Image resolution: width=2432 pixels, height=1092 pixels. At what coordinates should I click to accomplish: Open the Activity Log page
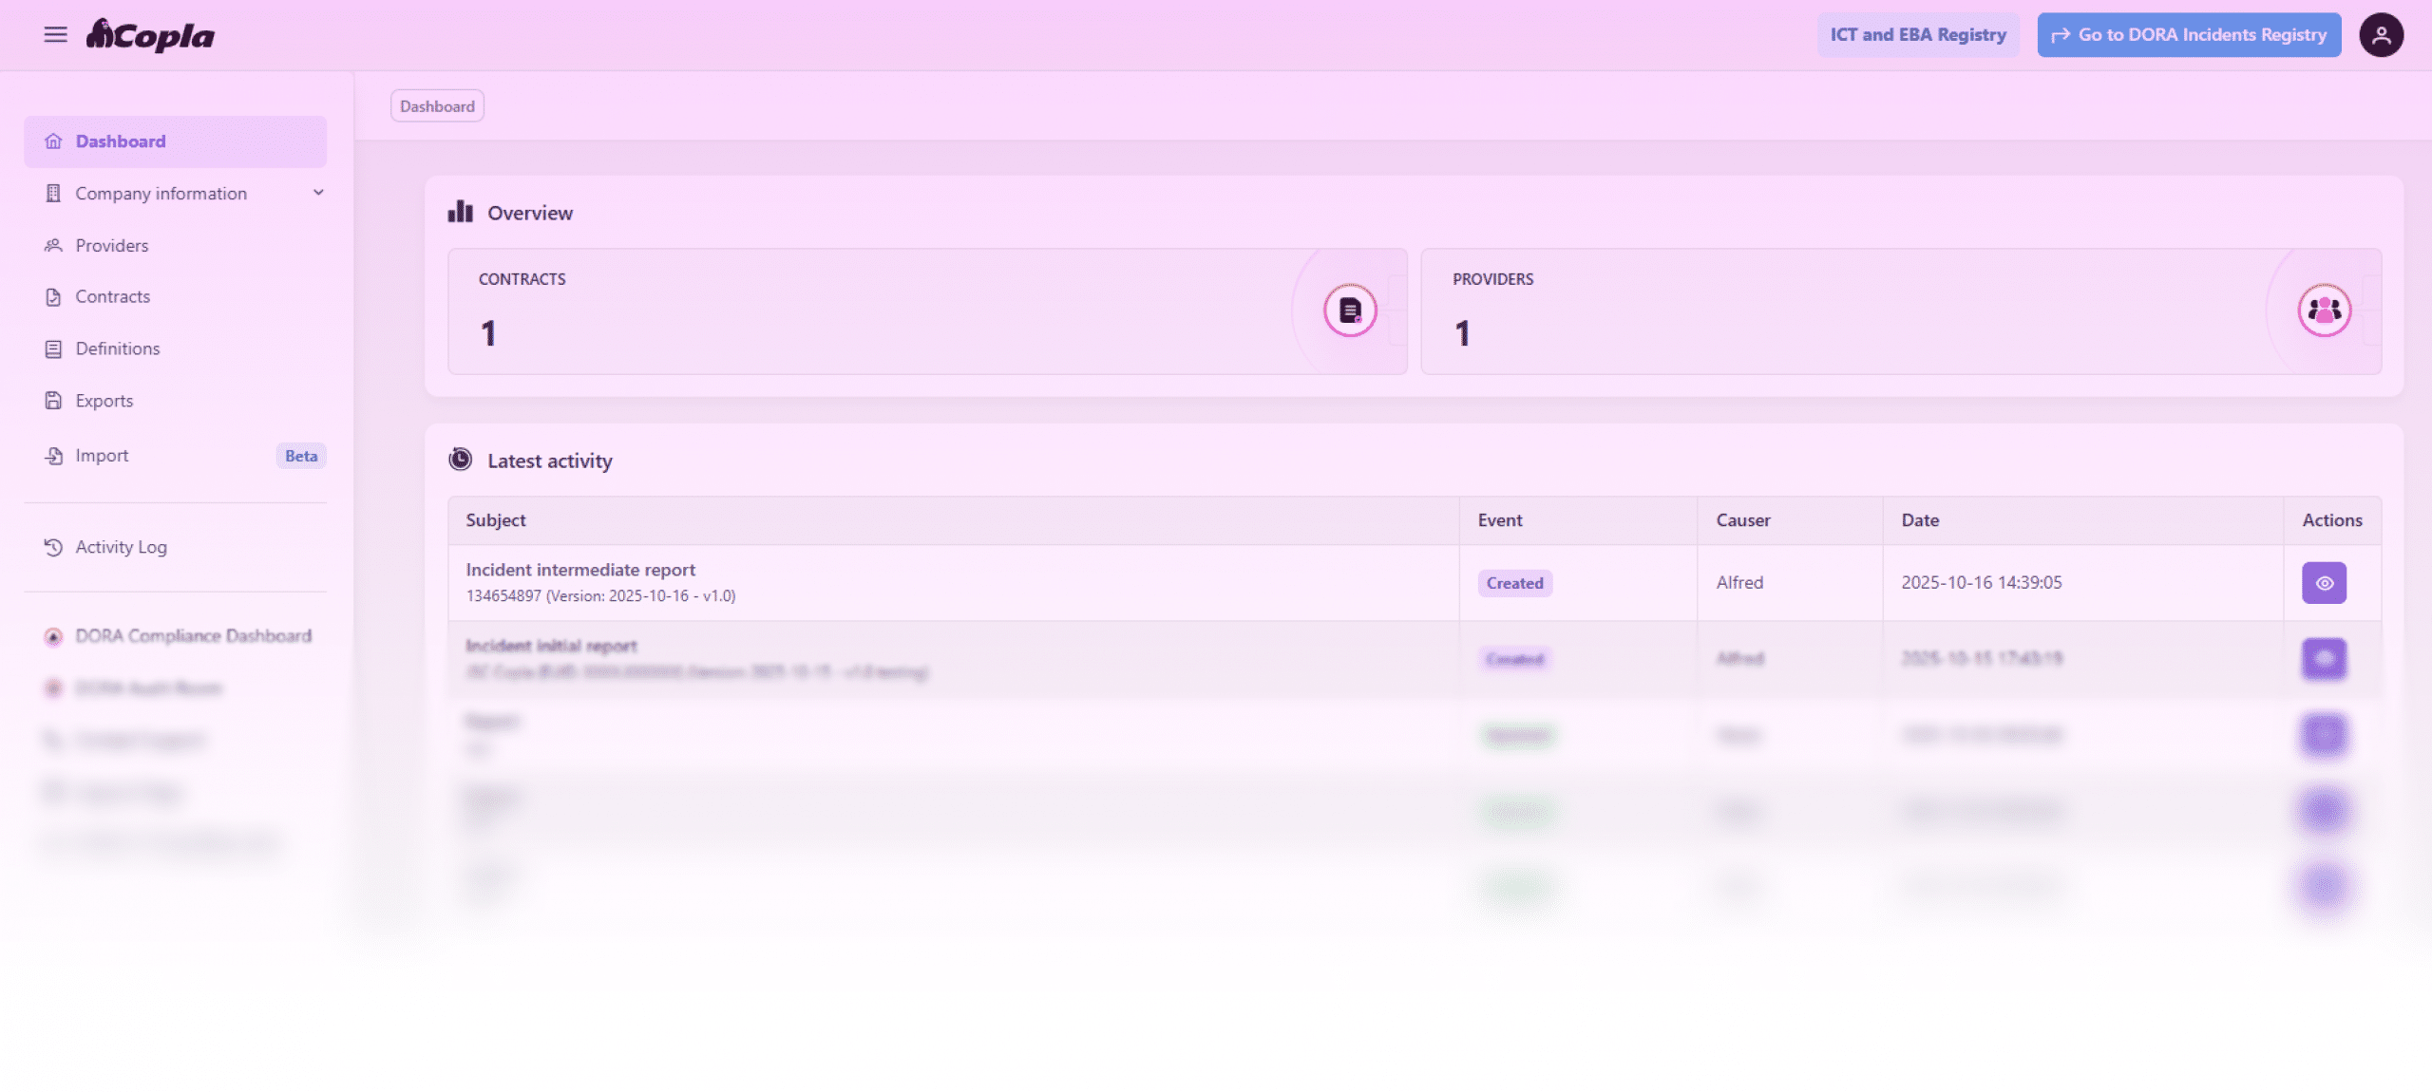click(121, 547)
